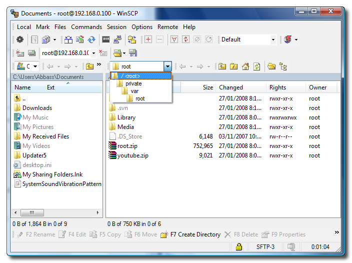Click the inverted-triangle selection icon
This screenshot has height=263, width=352.
click(x=174, y=39)
